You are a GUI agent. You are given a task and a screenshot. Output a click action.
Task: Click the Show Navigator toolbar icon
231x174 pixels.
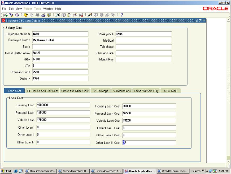click(x=17, y=15)
